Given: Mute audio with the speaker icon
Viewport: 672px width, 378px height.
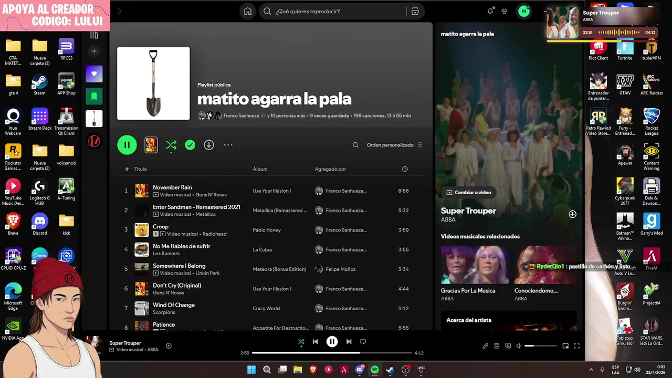Looking at the screenshot, I should point(519,346).
